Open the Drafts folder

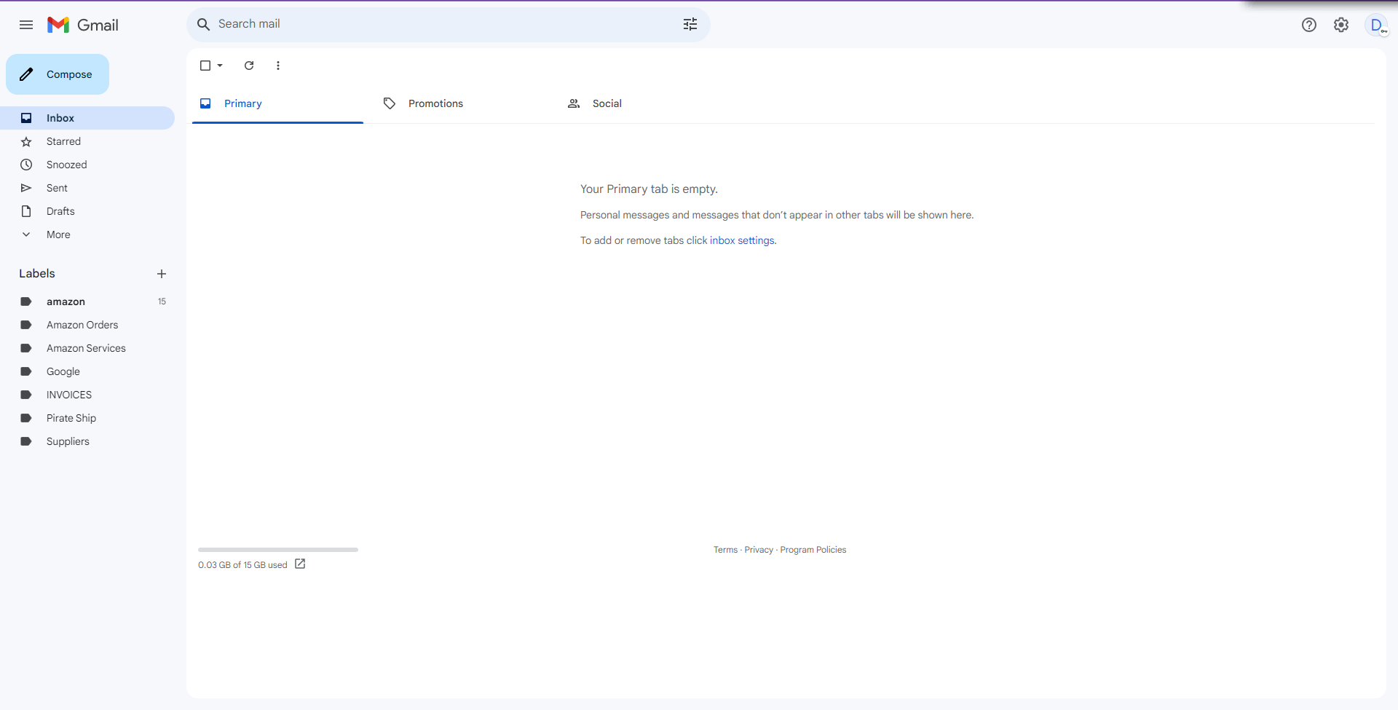click(x=87, y=211)
